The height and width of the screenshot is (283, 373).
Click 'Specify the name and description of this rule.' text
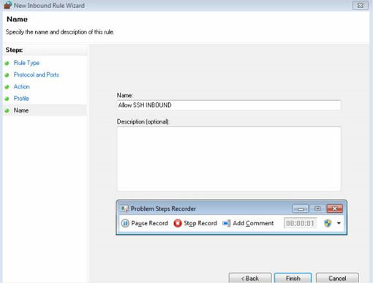[60, 32]
